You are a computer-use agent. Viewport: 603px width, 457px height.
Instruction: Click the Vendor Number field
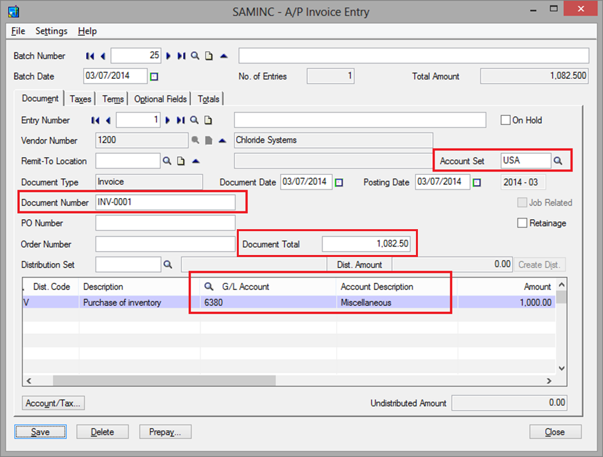point(141,140)
